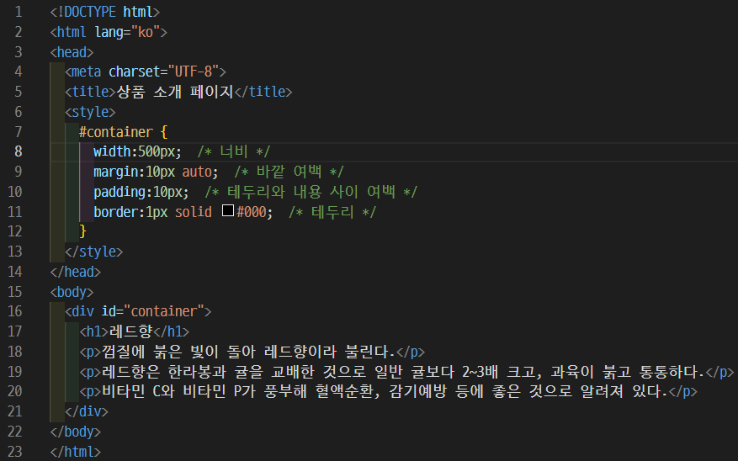Click the opening style tag
738x461 pixels.
(90, 112)
